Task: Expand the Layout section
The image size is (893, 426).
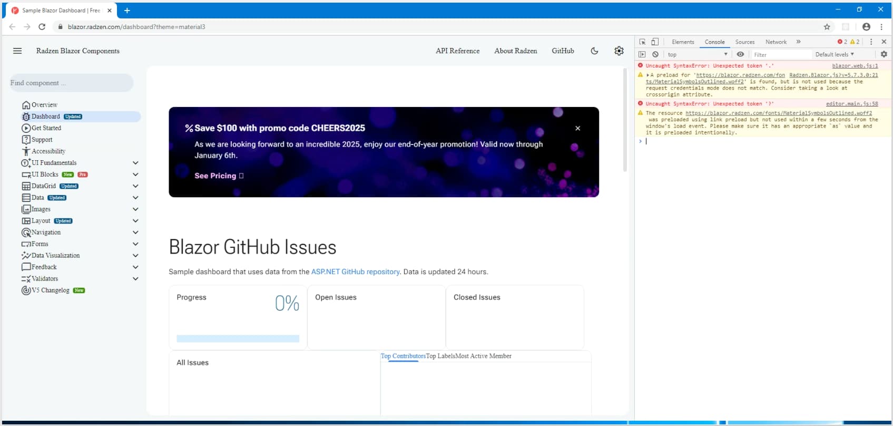Action: pyautogui.click(x=135, y=221)
